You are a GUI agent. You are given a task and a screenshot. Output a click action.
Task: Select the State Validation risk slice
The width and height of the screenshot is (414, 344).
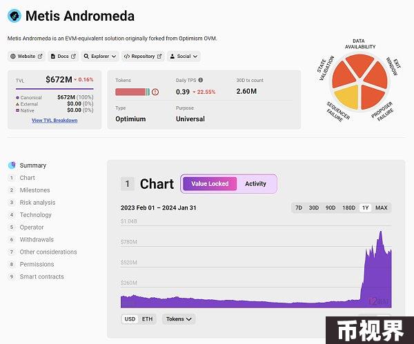coord(342,75)
